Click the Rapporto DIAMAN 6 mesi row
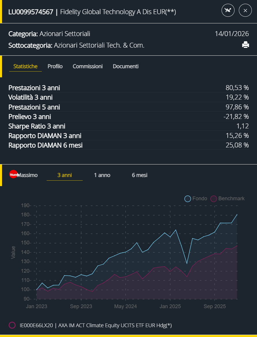Image resolution: width=257 pixels, height=337 pixels. coord(128,145)
